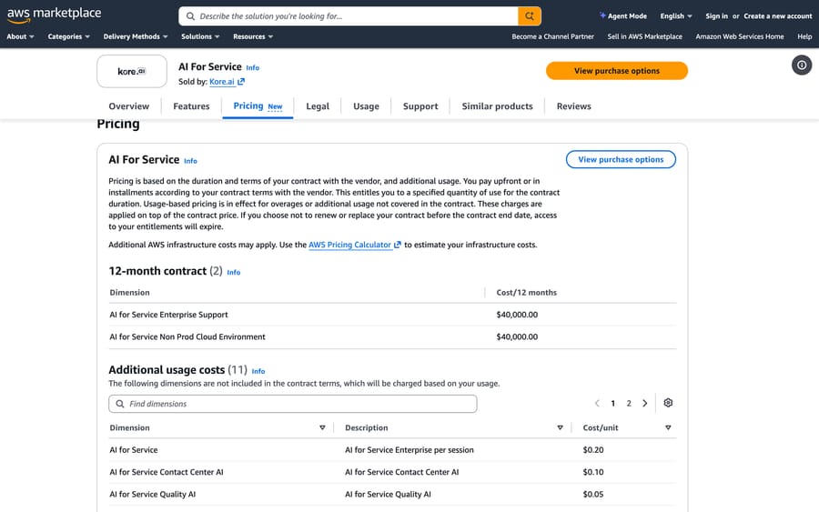Screen dimensions: 819x512
Task: Click the outlined View purchase options button
Action: point(621,160)
